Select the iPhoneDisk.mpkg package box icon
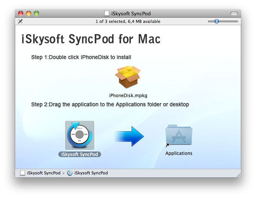The height and width of the screenshot is (198, 256). pos(128,77)
